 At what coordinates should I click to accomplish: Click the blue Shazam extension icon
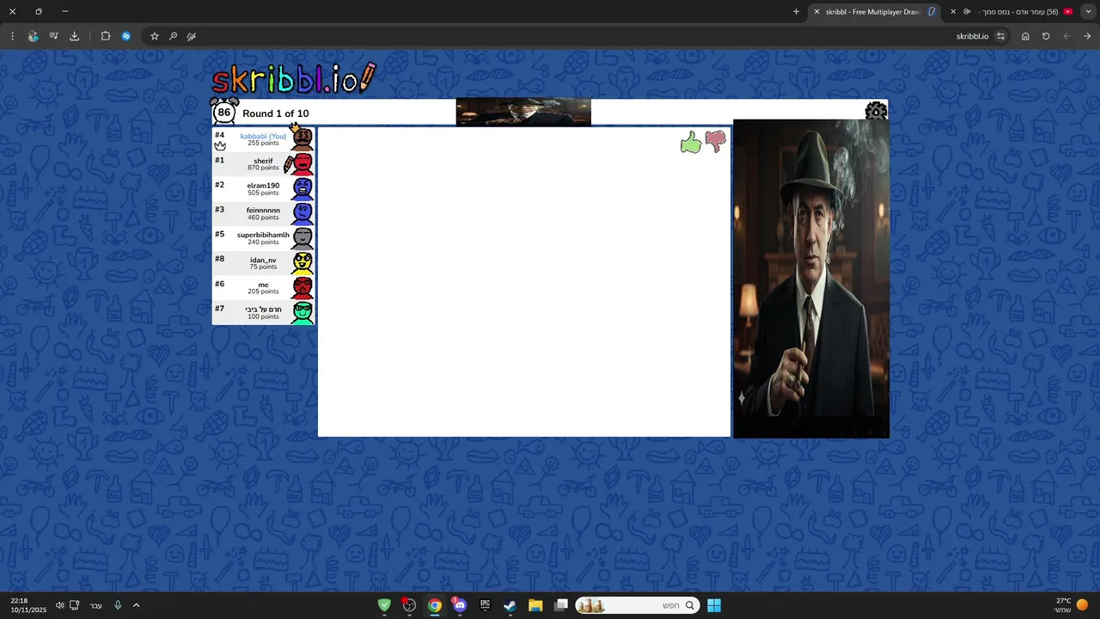pos(126,36)
